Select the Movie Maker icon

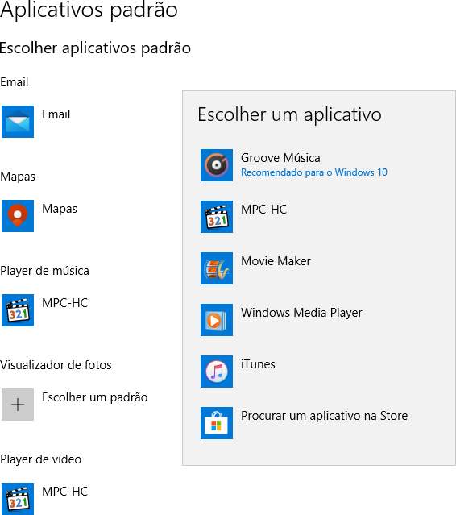(x=217, y=268)
